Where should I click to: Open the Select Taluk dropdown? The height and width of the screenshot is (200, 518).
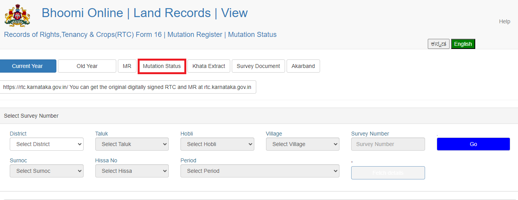pyautogui.click(x=132, y=144)
